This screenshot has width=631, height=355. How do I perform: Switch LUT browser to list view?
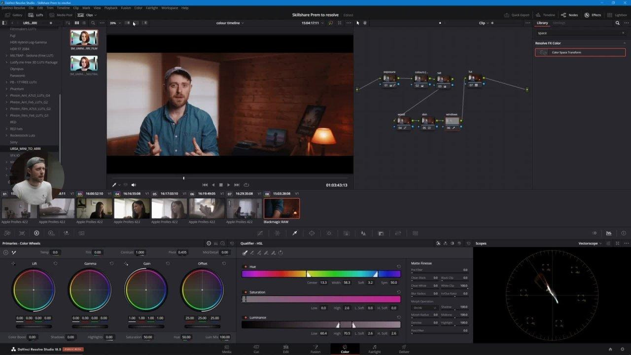84,23
